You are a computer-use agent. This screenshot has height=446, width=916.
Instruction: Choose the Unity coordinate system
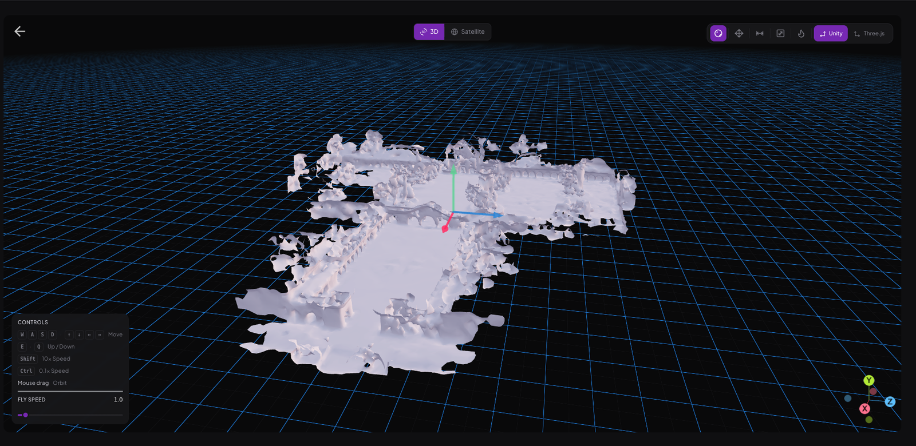click(x=831, y=33)
